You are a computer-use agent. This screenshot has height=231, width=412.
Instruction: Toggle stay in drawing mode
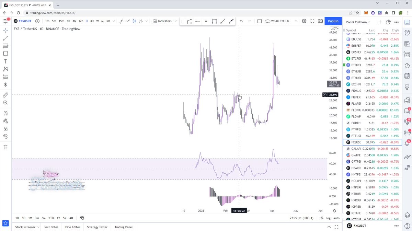pos(5,121)
